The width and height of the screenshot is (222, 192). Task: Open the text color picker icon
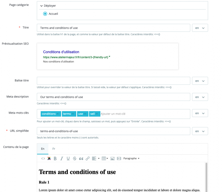pyautogui.click(x=49, y=158)
